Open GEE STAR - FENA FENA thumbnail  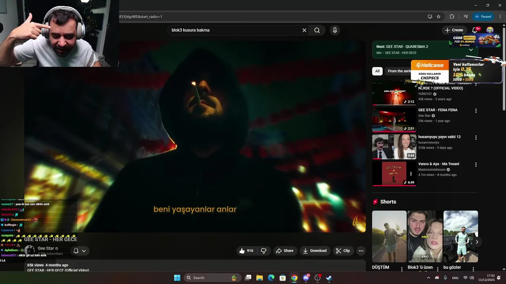point(394,120)
